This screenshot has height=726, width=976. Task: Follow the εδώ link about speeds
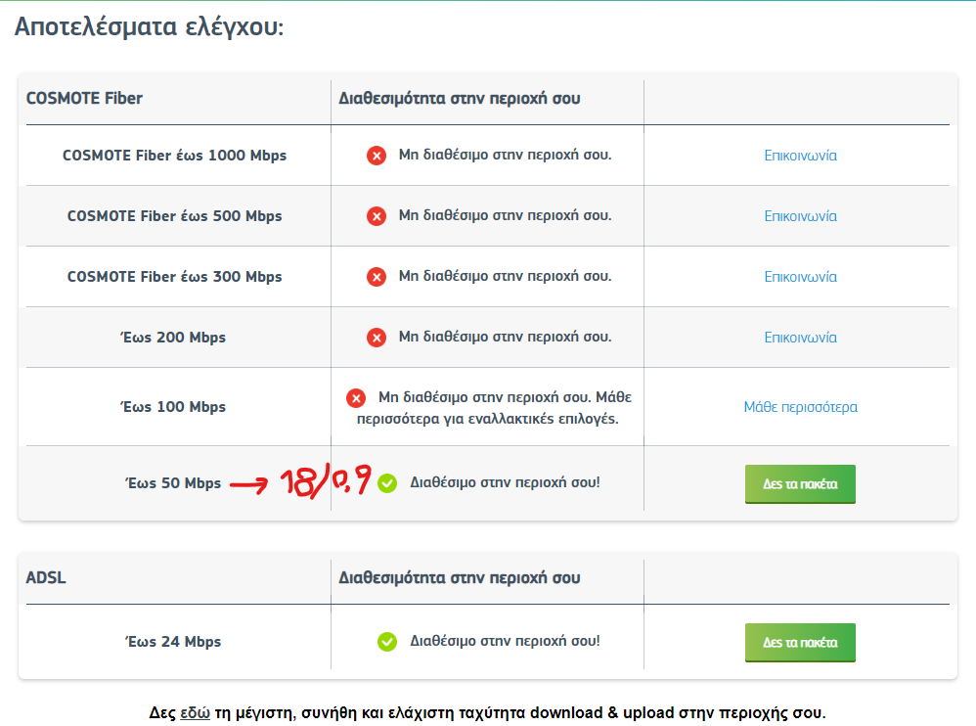pyautogui.click(x=195, y=713)
